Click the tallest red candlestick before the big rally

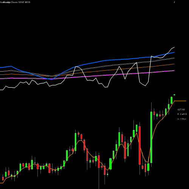pyautogui.click(x=139, y=146)
